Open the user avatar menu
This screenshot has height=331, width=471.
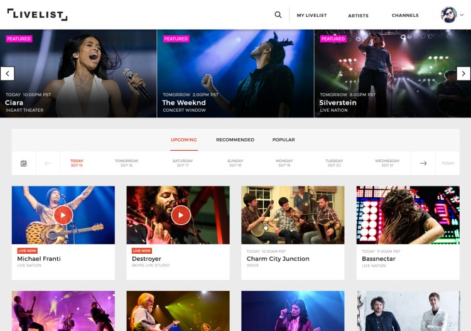pos(449,14)
